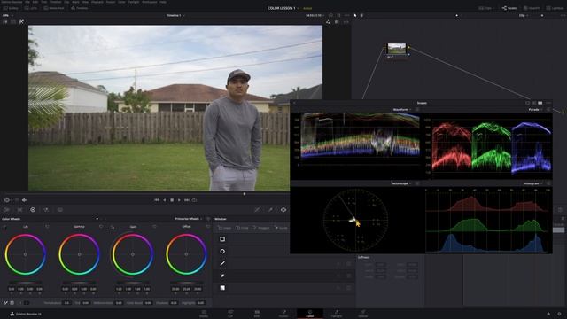
Task: Toggle image wipe in viewer toolbar
Action: (x=5, y=22)
